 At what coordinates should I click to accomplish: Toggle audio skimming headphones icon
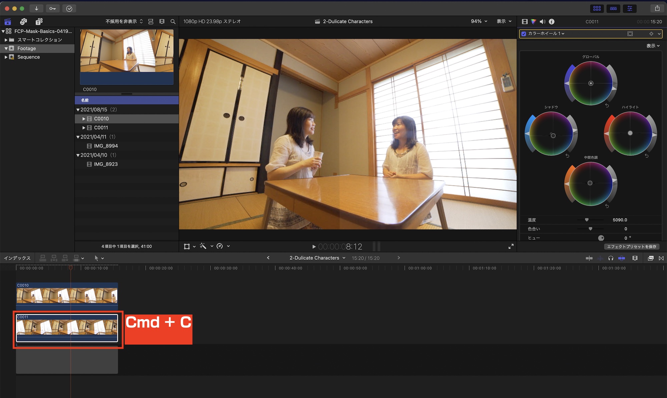611,258
